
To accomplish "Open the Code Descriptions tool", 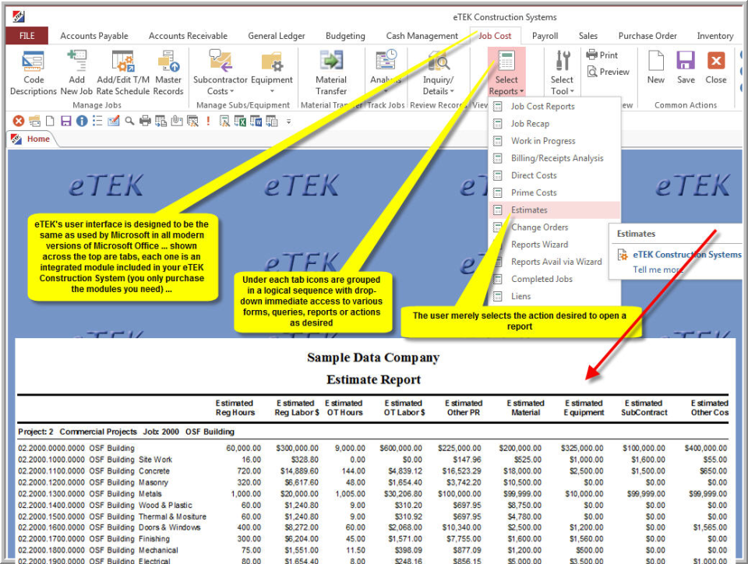I will (33, 69).
